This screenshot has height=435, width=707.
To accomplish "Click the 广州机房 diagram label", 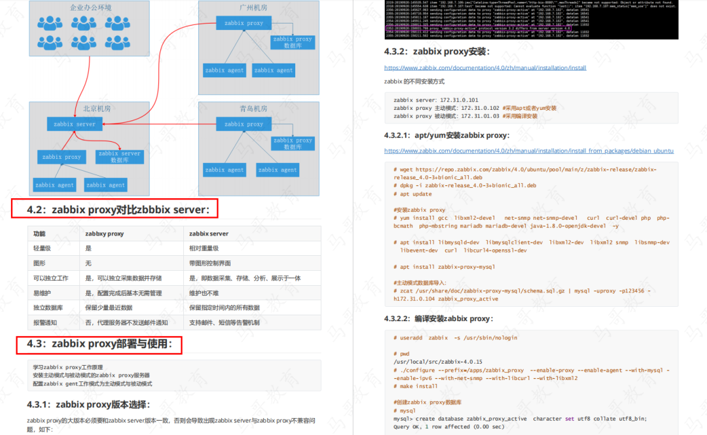I will point(253,8).
